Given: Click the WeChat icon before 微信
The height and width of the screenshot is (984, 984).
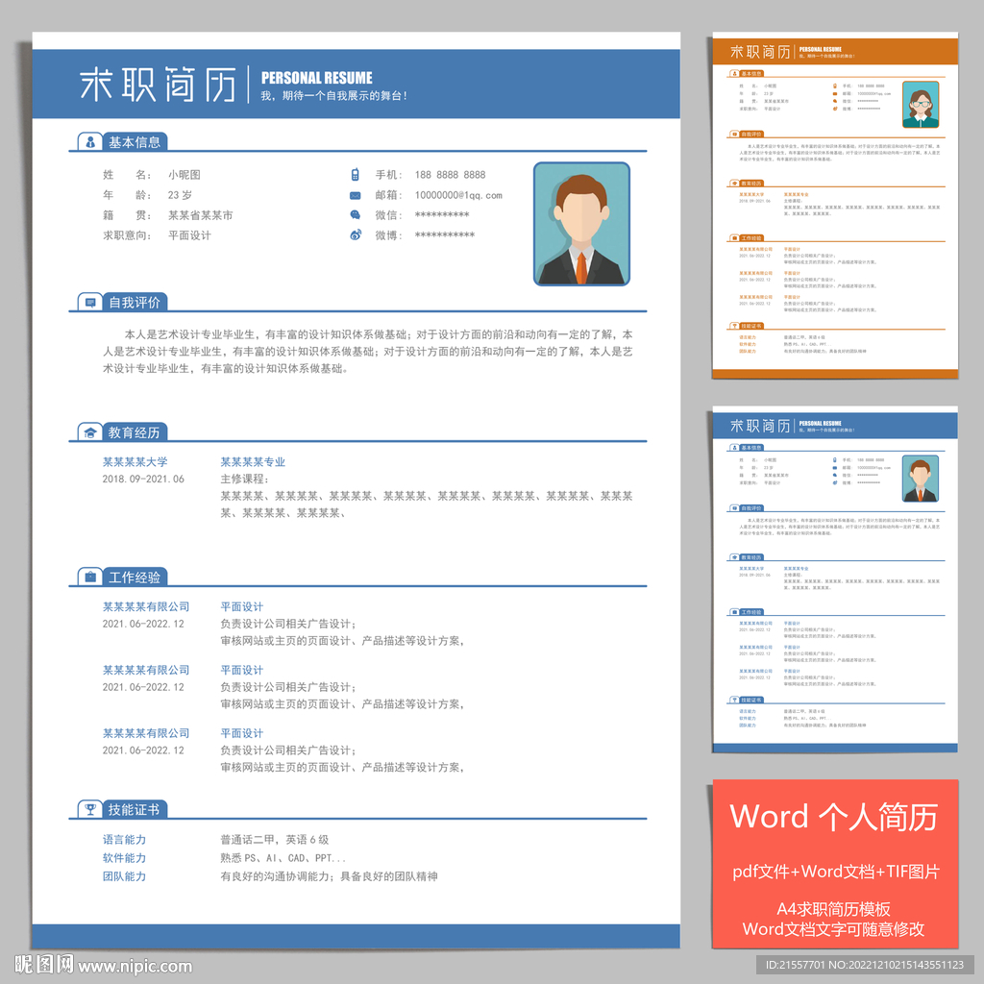Looking at the screenshot, I should click(x=355, y=215).
